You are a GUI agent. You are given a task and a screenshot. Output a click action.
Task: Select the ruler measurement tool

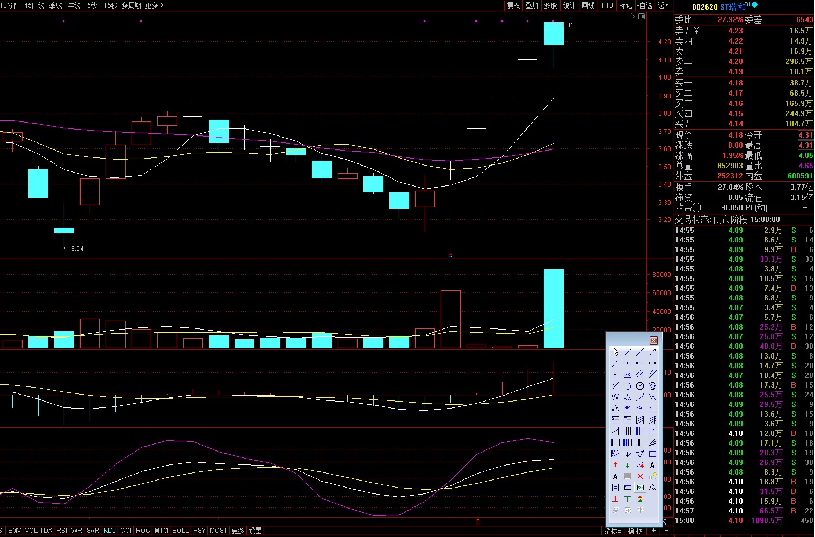click(628, 488)
